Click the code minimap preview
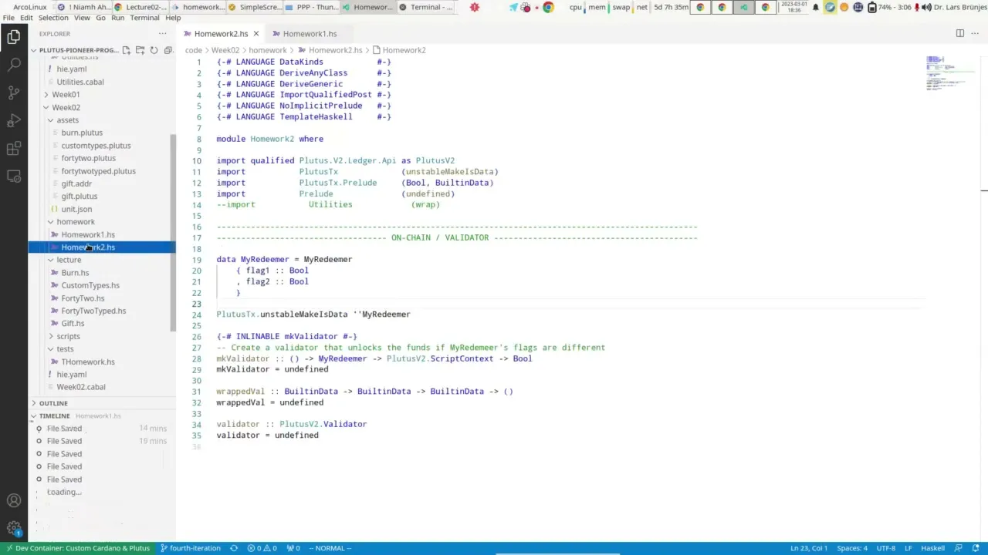Image resolution: width=988 pixels, height=555 pixels. pos(946,73)
